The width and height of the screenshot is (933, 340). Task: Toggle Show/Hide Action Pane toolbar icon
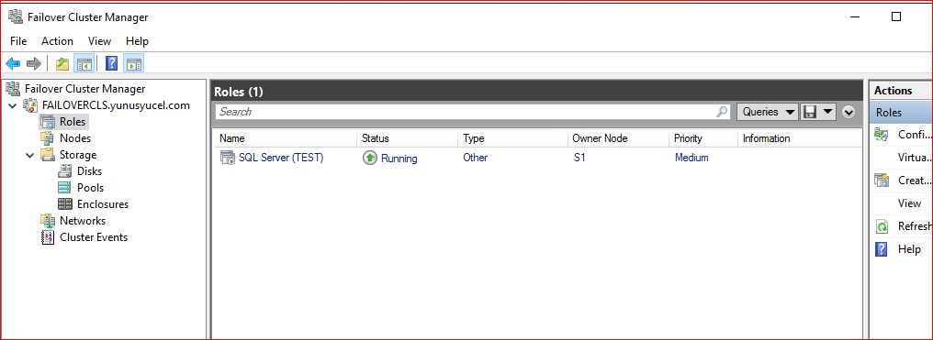(x=133, y=63)
